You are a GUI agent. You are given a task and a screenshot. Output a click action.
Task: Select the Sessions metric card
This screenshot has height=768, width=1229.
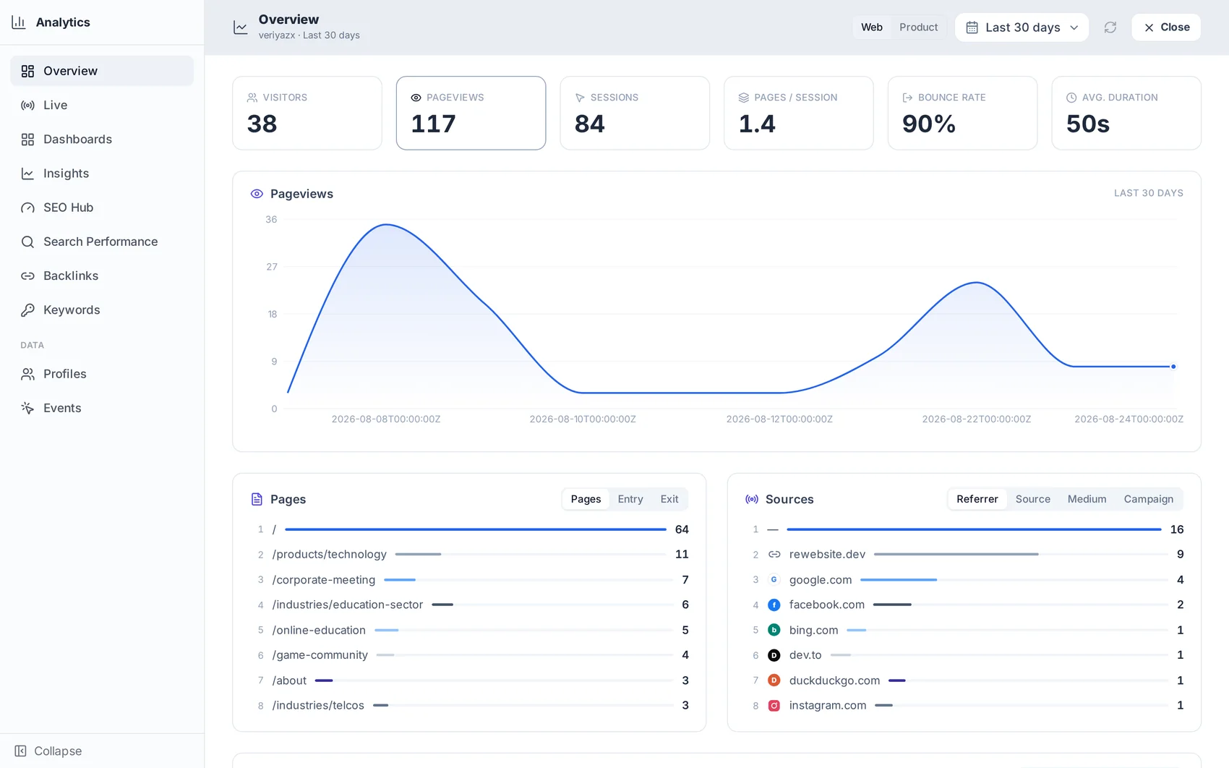(635, 113)
